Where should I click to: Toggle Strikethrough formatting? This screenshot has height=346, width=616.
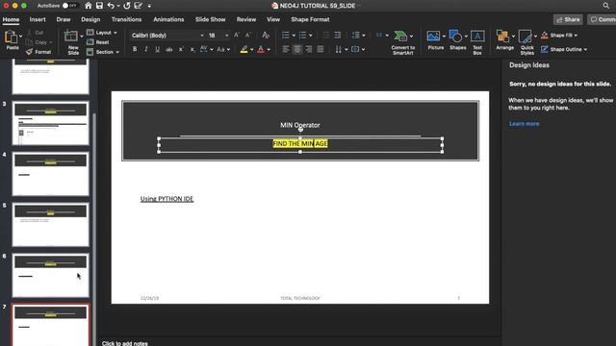pyautogui.click(x=169, y=49)
